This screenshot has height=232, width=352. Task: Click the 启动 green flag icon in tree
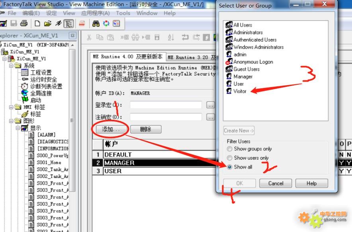click(25, 100)
